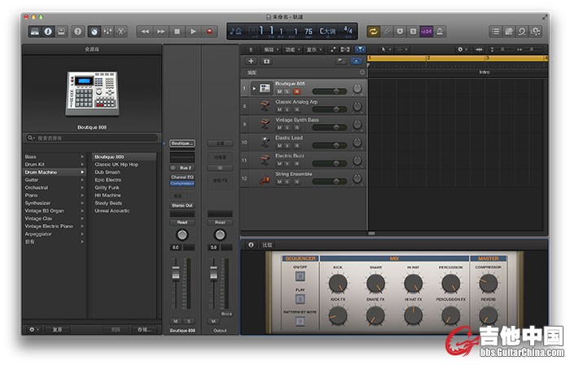Open the Media Browser button
570x365 pixels.
(535, 32)
